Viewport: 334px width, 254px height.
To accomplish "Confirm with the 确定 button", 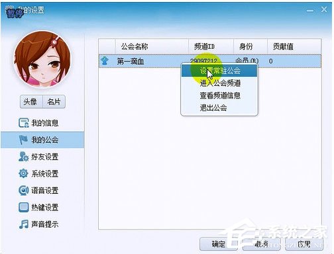I will pos(218,244).
